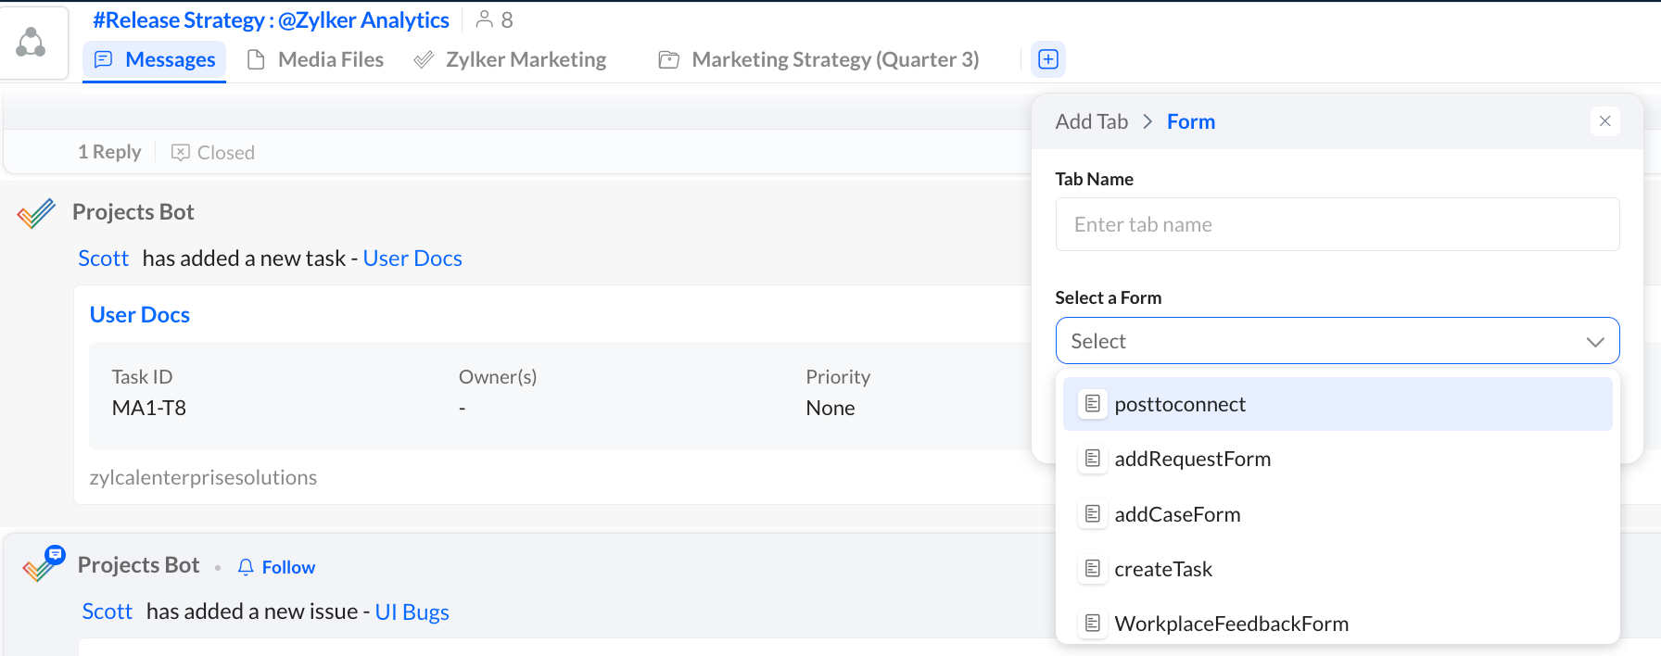The height and width of the screenshot is (656, 1661).
Task: Click the Marketing Strategy folder icon
Action: (668, 59)
